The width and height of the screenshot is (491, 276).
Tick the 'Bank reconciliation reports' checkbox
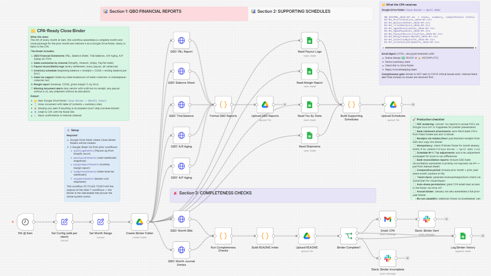414,160
